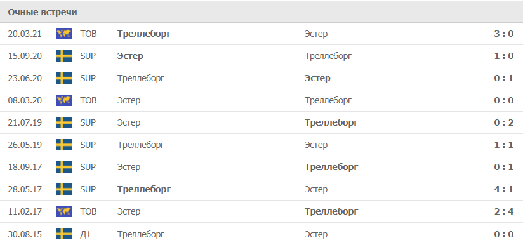Click the Sweden flag for 15.09.20 match
The image size is (523, 245).
click(64, 56)
